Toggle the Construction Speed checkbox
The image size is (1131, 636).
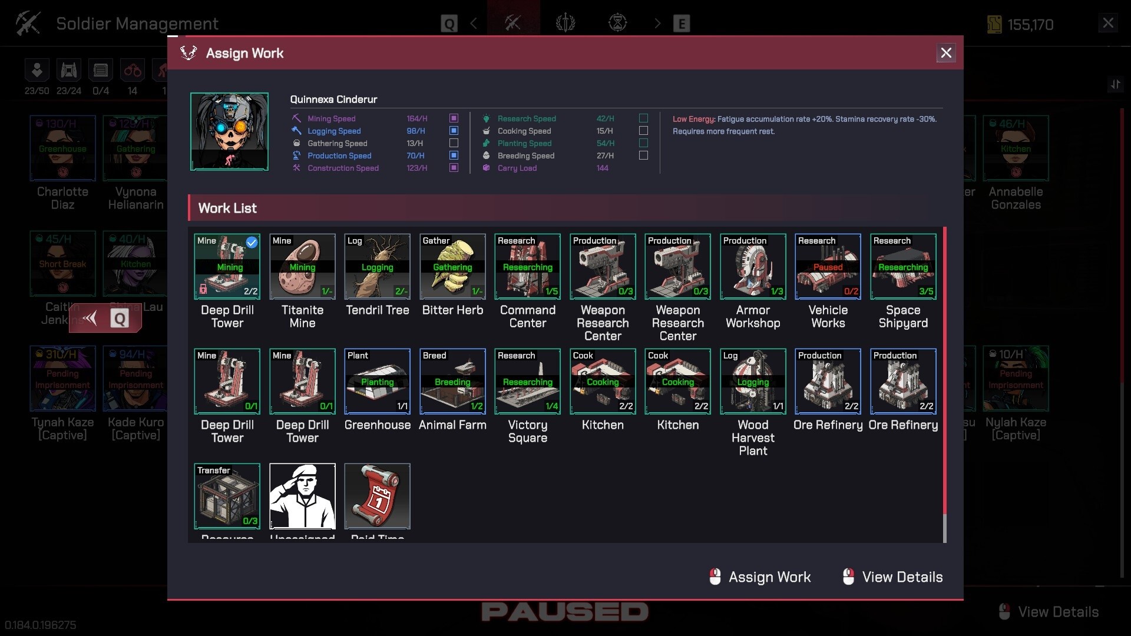454,168
